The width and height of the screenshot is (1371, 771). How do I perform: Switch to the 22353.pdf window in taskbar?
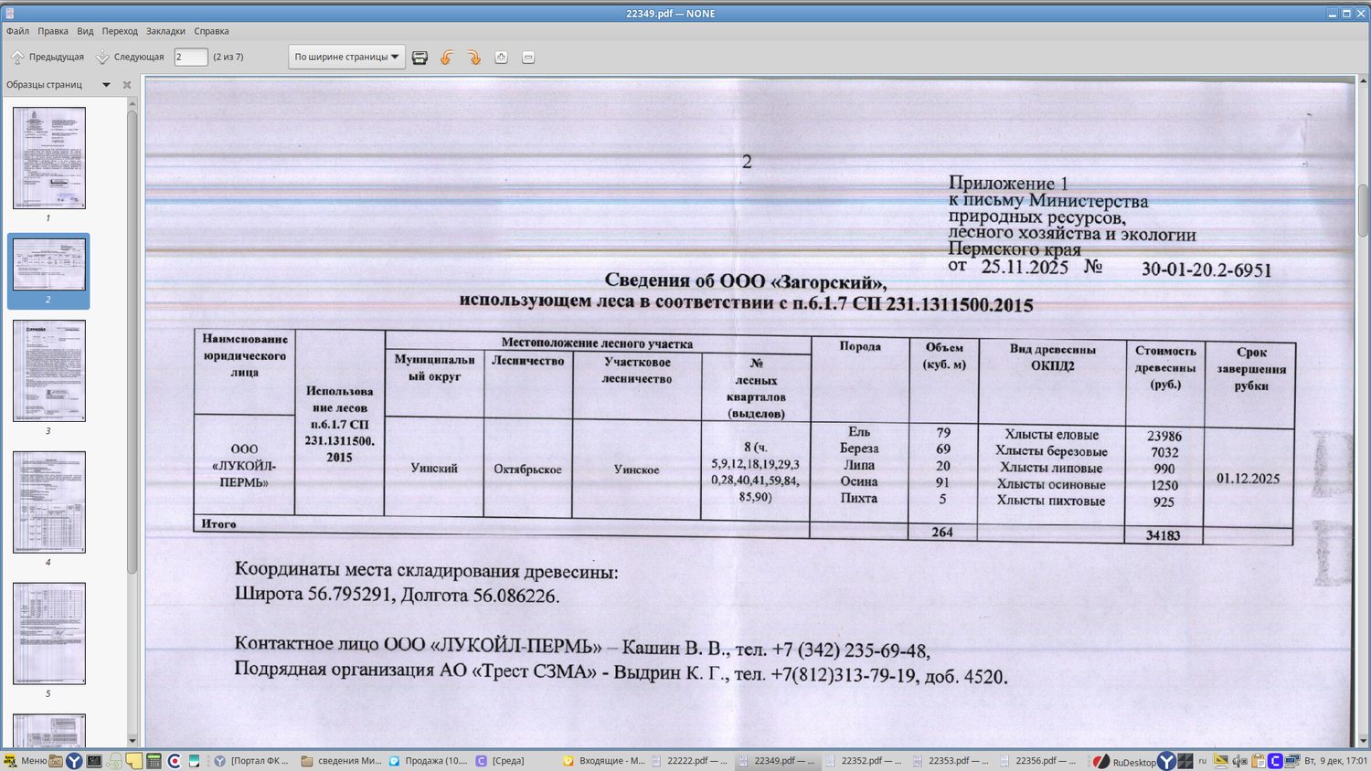click(951, 761)
